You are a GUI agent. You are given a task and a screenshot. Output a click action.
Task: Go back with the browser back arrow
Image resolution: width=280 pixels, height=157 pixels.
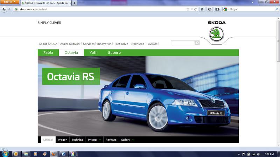pyautogui.click(x=4, y=9)
